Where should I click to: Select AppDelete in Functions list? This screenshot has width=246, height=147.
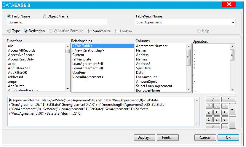pos(16,86)
